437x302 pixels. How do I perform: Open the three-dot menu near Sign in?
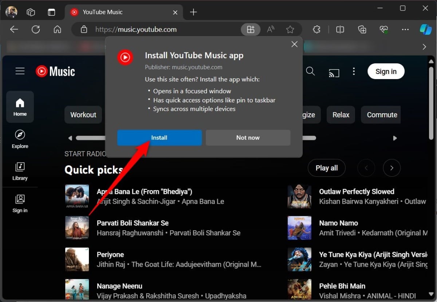[354, 71]
